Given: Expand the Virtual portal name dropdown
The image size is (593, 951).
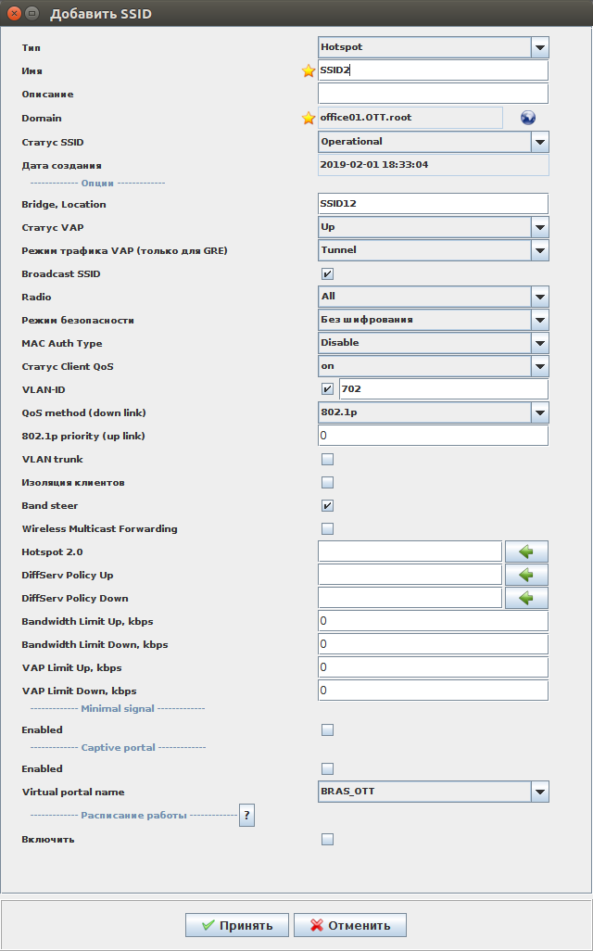Looking at the screenshot, I should [539, 792].
